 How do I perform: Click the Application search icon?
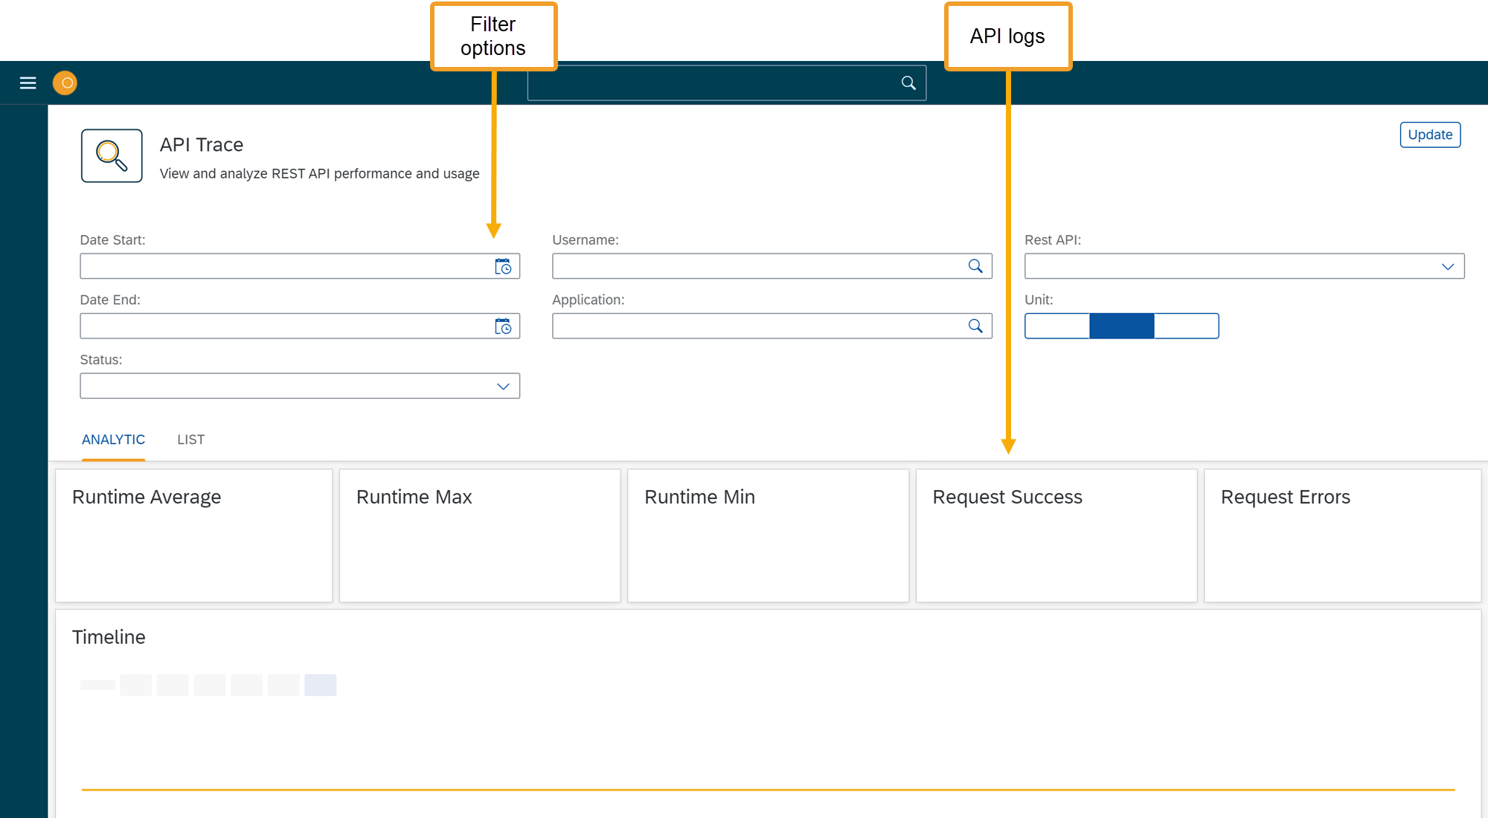point(974,326)
